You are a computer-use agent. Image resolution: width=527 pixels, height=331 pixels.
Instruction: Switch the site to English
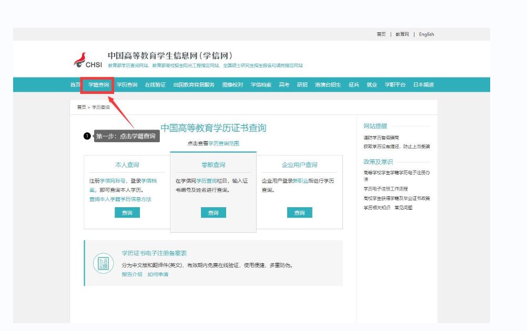click(x=426, y=34)
